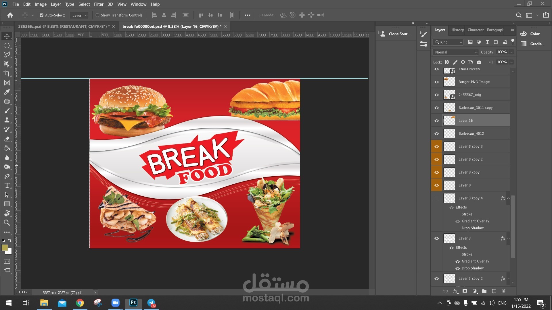The width and height of the screenshot is (552, 310).
Task: Select the Horizontal Type tool
Action: [7, 185]
